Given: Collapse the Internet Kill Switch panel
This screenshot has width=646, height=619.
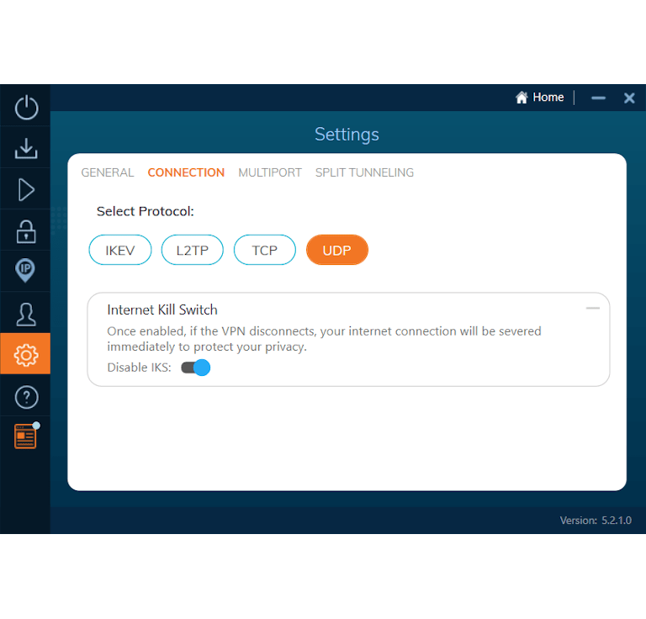Looking at the screenshot, I should (x=592, y=308).
